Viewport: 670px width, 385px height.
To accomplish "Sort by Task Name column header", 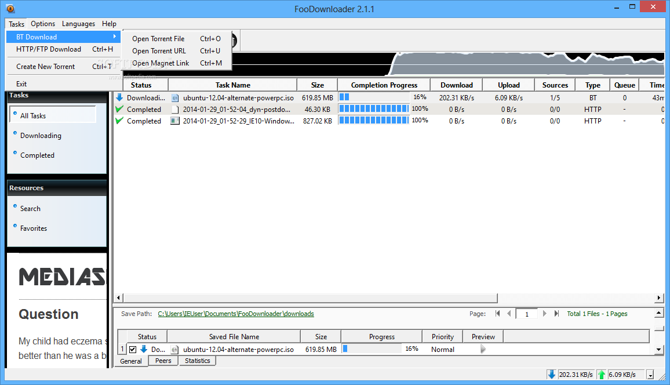I will tap(232, 85).
